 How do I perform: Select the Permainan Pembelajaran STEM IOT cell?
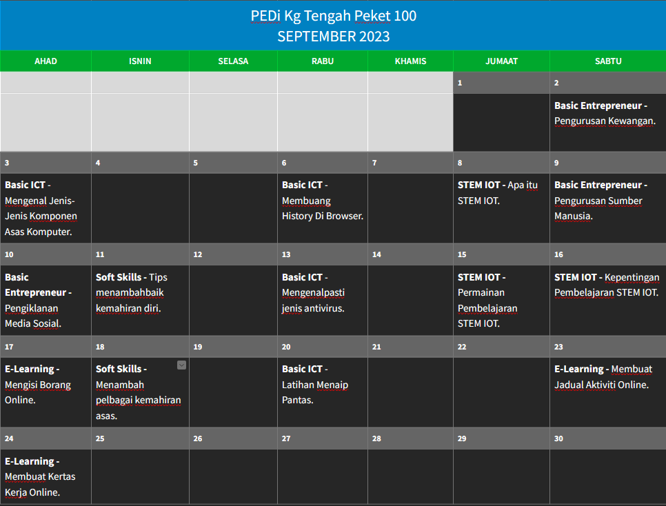point(502,300)
